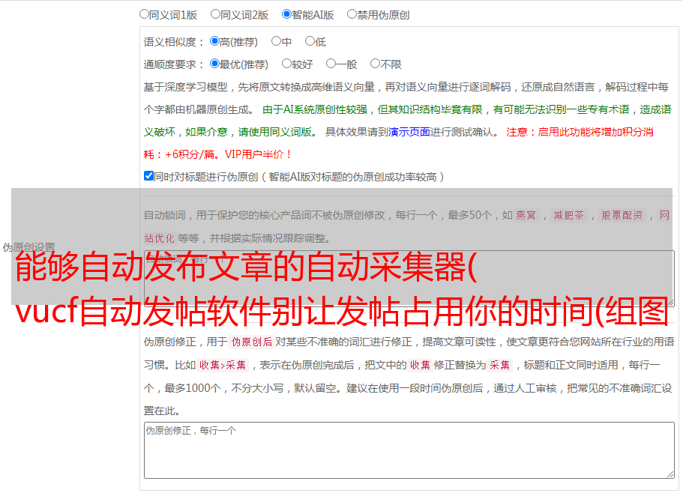Choose the 智能AI版 radio option
Viewport: 683px width, 493px height.
point(286,14)
